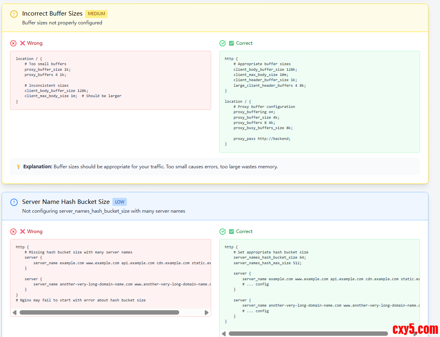440x337 pixels.
Task: Click the warning icon beside Incorrect Buffer Sizes
Action: pyautogui.click(x=14, y=14)
